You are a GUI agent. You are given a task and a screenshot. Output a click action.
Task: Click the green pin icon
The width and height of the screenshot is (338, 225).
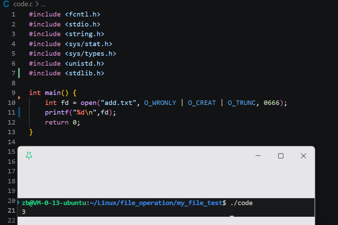point(29,156)
